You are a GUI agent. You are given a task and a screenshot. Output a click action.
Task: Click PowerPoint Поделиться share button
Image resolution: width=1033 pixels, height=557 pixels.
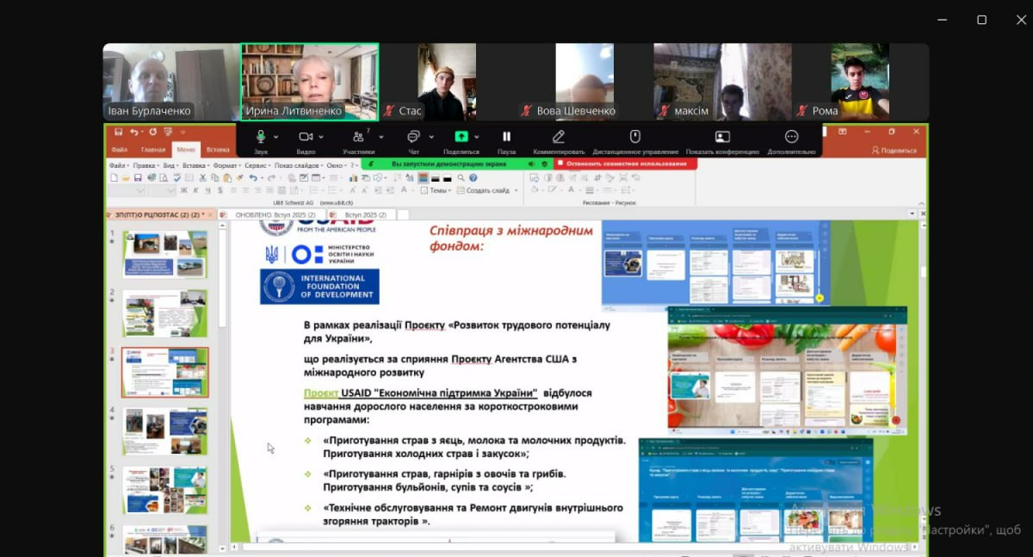[894, 150]
